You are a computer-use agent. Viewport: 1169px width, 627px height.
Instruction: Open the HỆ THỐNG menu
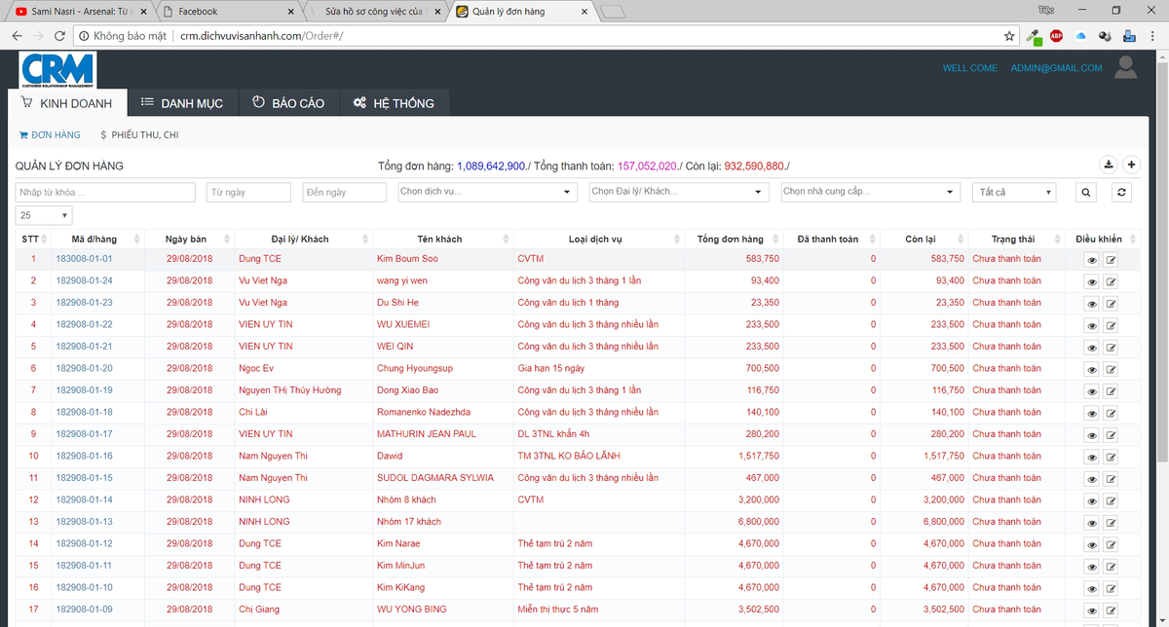coord(394,103)
